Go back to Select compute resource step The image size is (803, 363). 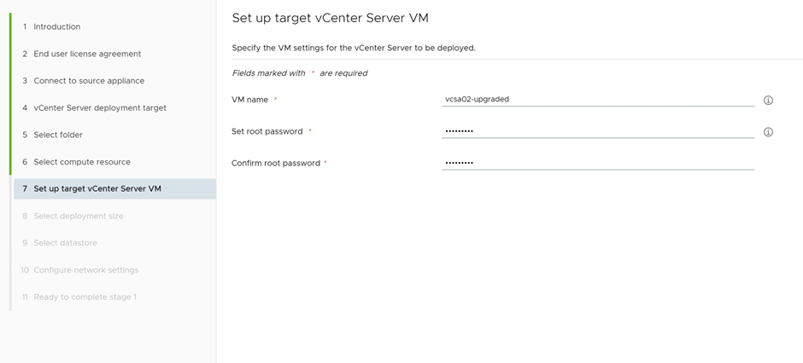(x=82, y=162)
